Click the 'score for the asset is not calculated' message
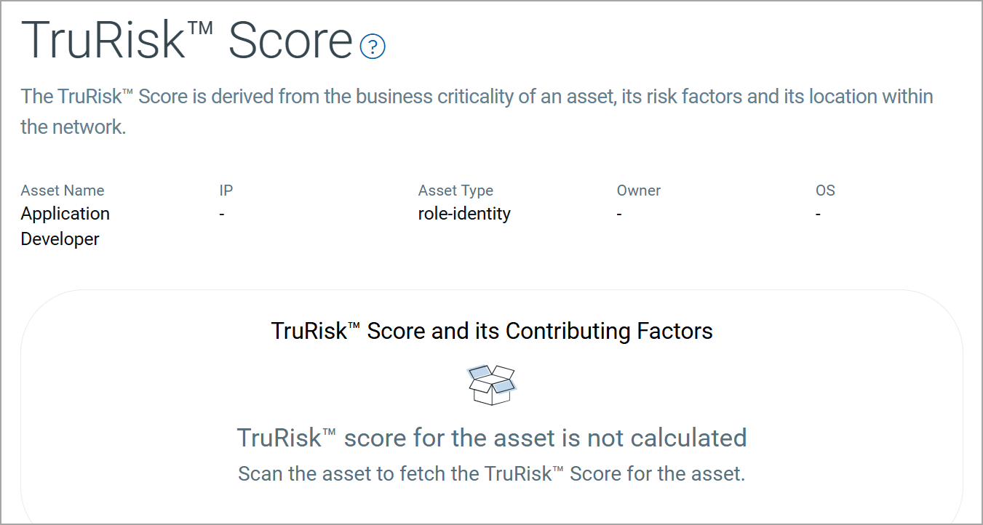Image resolution: width=983 pixels, height=525 pixels. [x=544, y=438]
